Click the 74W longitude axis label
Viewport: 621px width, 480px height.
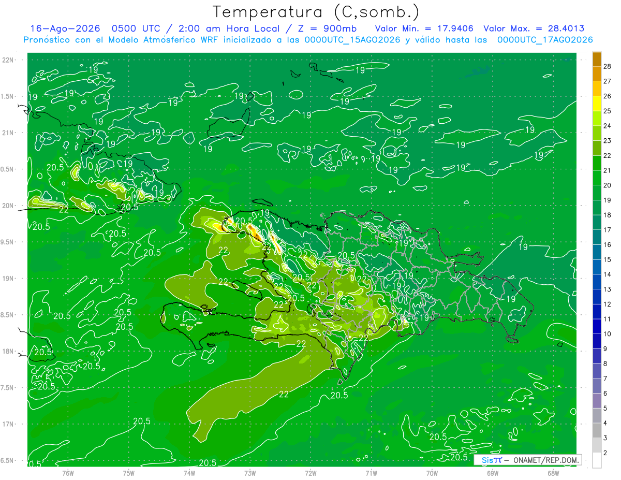pos(189,473)
